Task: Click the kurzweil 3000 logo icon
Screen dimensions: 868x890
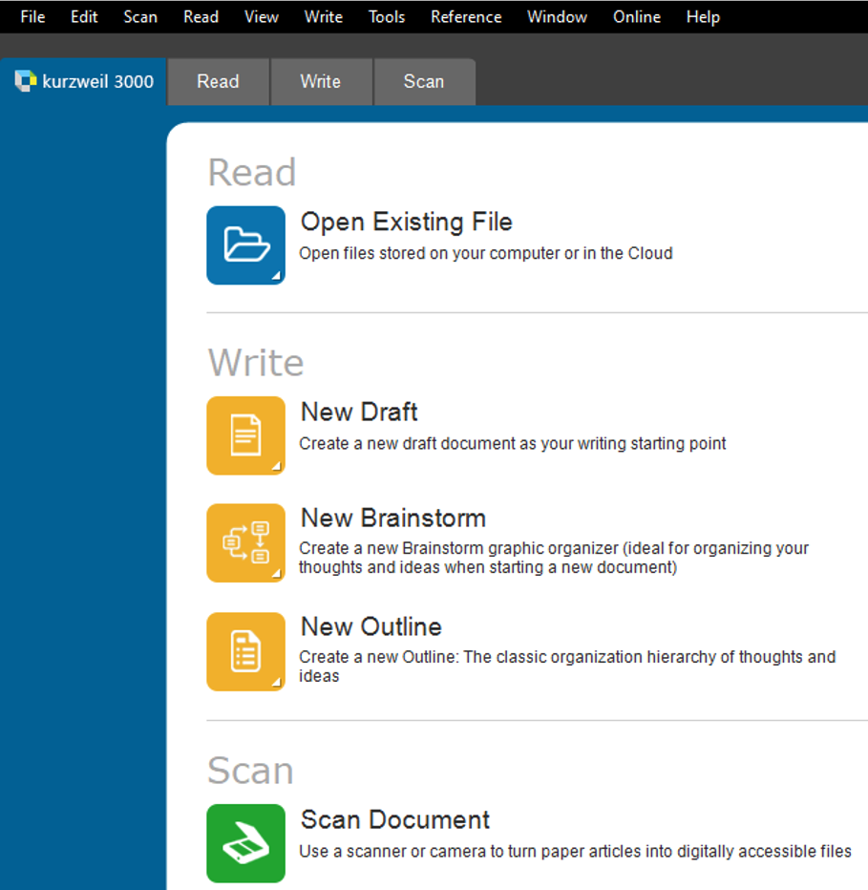Action: click(26, 81)
